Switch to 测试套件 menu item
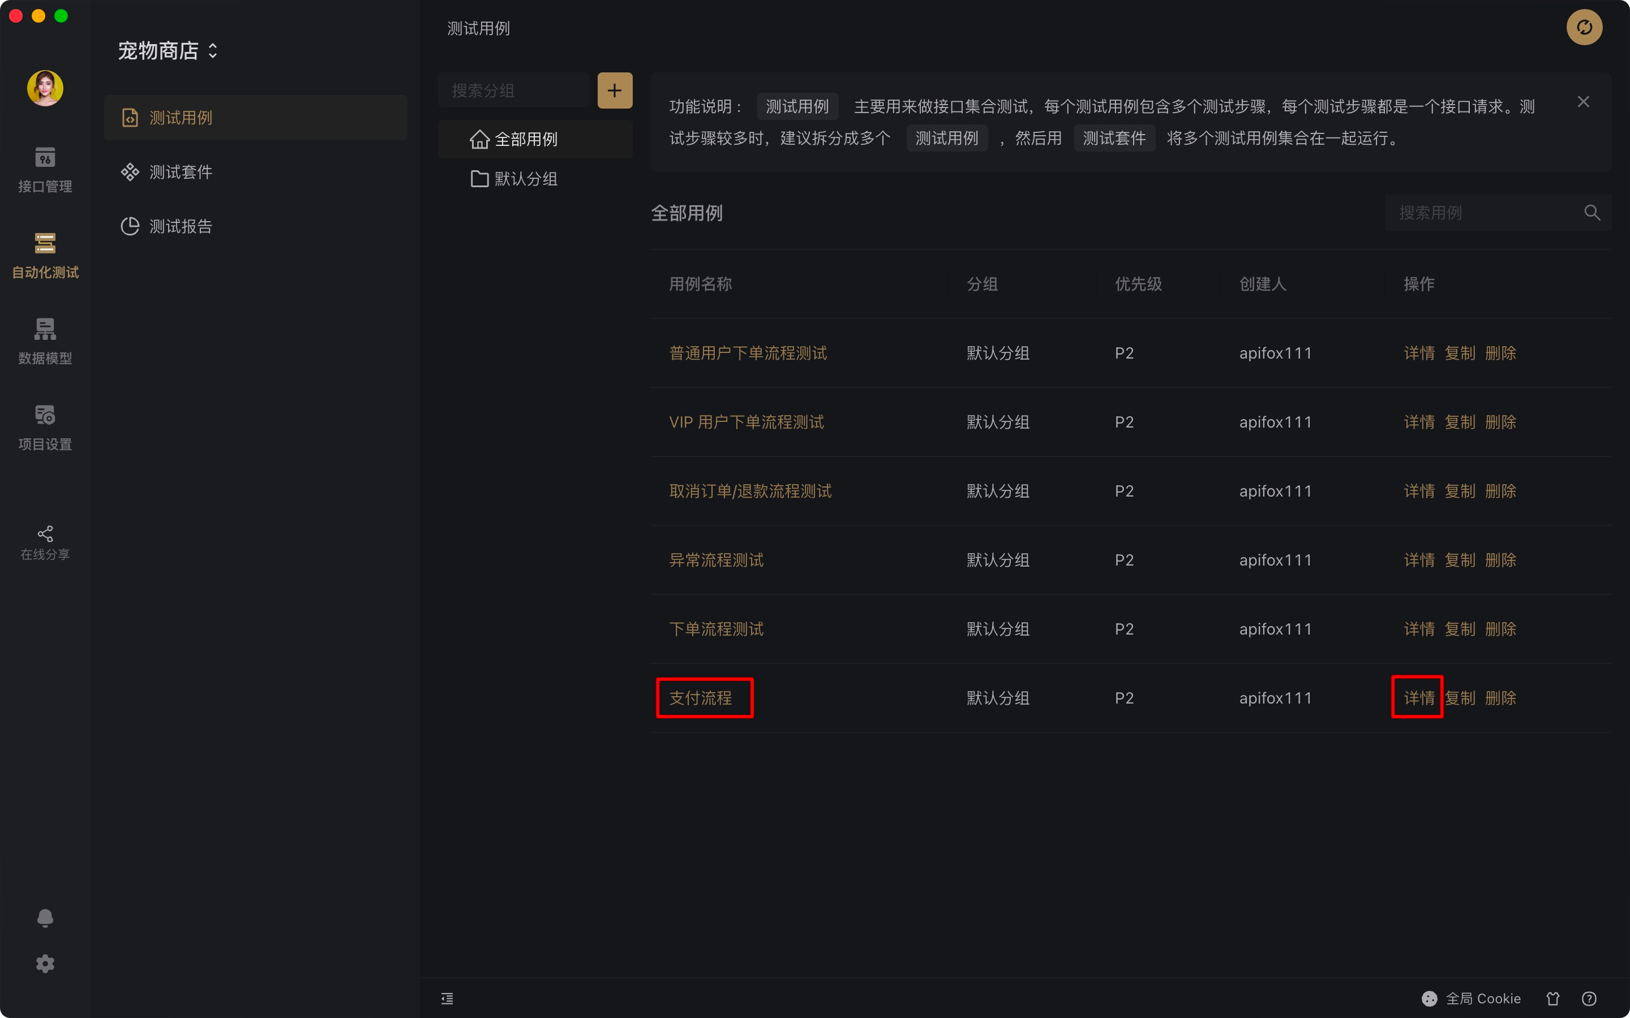The width and height of the screenshot is (1630, 1018). click(x=180, y=172)
